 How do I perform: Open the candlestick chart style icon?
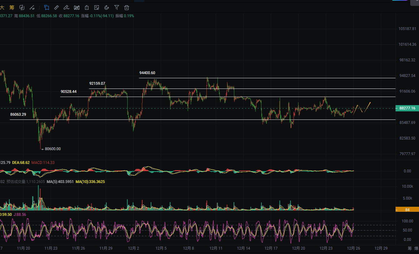[x=77, y=8]
